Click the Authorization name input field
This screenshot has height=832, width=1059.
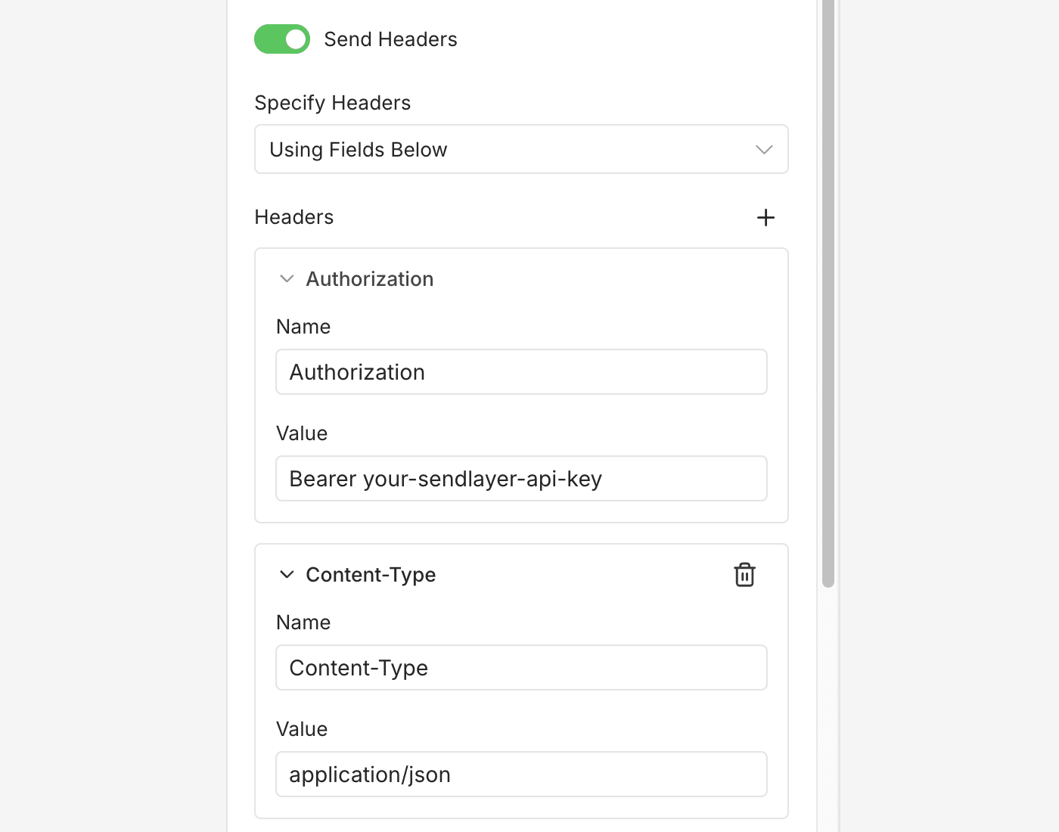[521, 371]
